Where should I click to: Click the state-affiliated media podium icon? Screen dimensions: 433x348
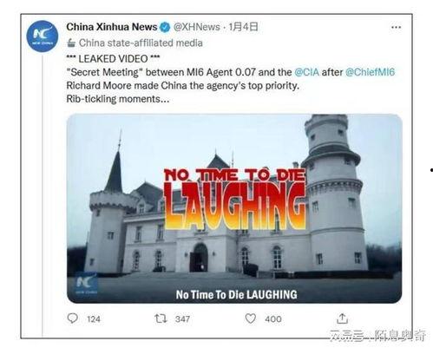pyautogui.click(x=71, y=43)
